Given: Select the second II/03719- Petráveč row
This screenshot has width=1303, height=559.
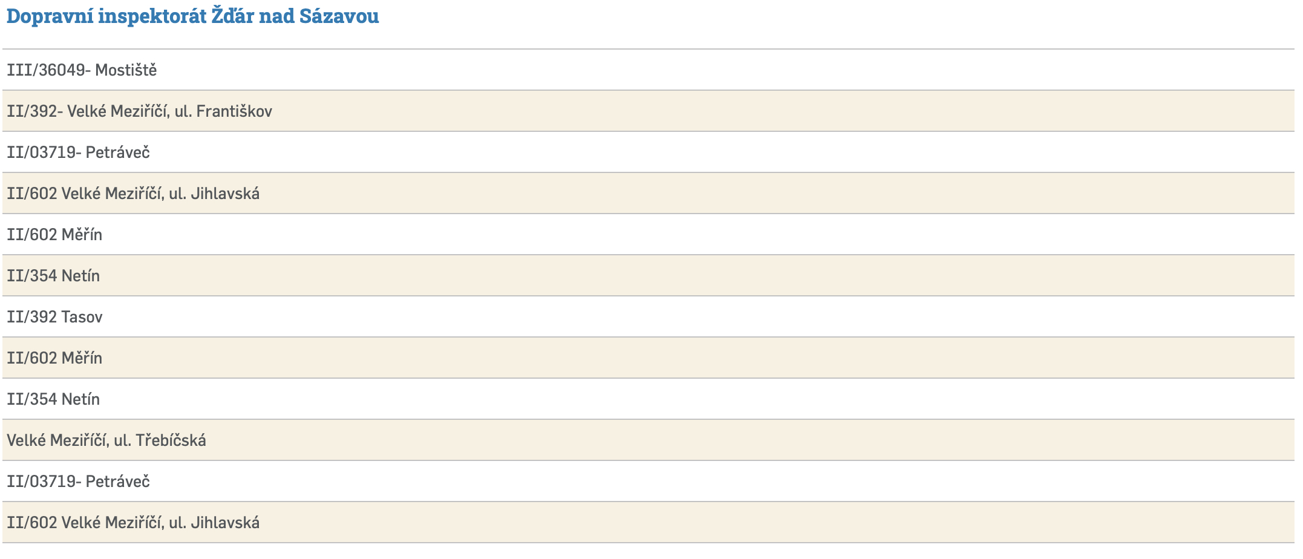Looking at the screenshot, I should pos(78,482).
